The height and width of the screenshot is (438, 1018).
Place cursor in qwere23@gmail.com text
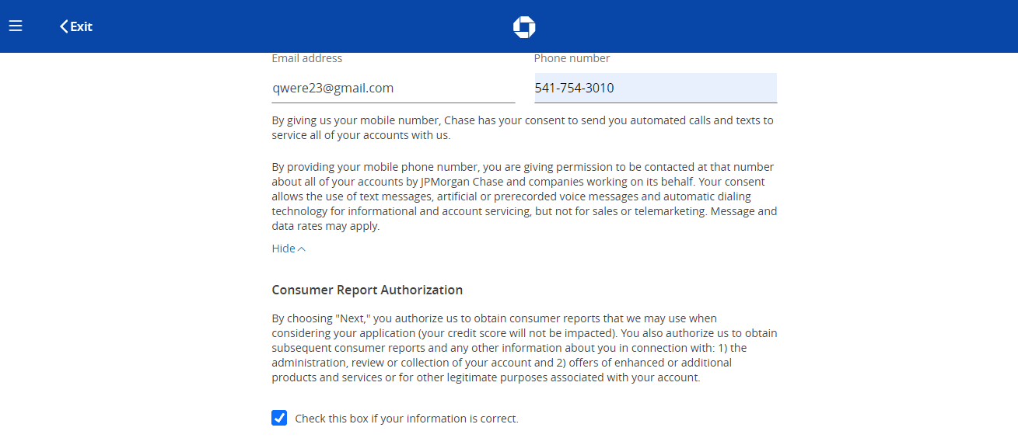pos(333,89)
